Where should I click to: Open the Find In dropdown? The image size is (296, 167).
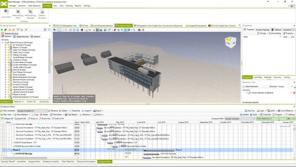tap(99, 115)
